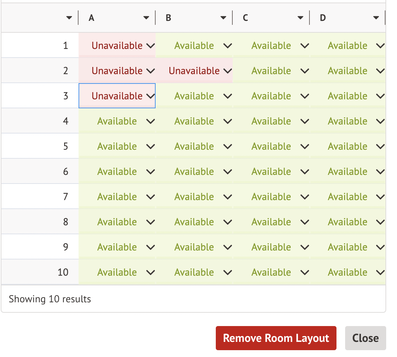Open chevron for seat C1 status
397x357 pixels.
click(x=305, y=46)
